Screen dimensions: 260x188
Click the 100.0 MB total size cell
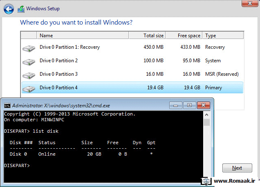coord(154,61)
